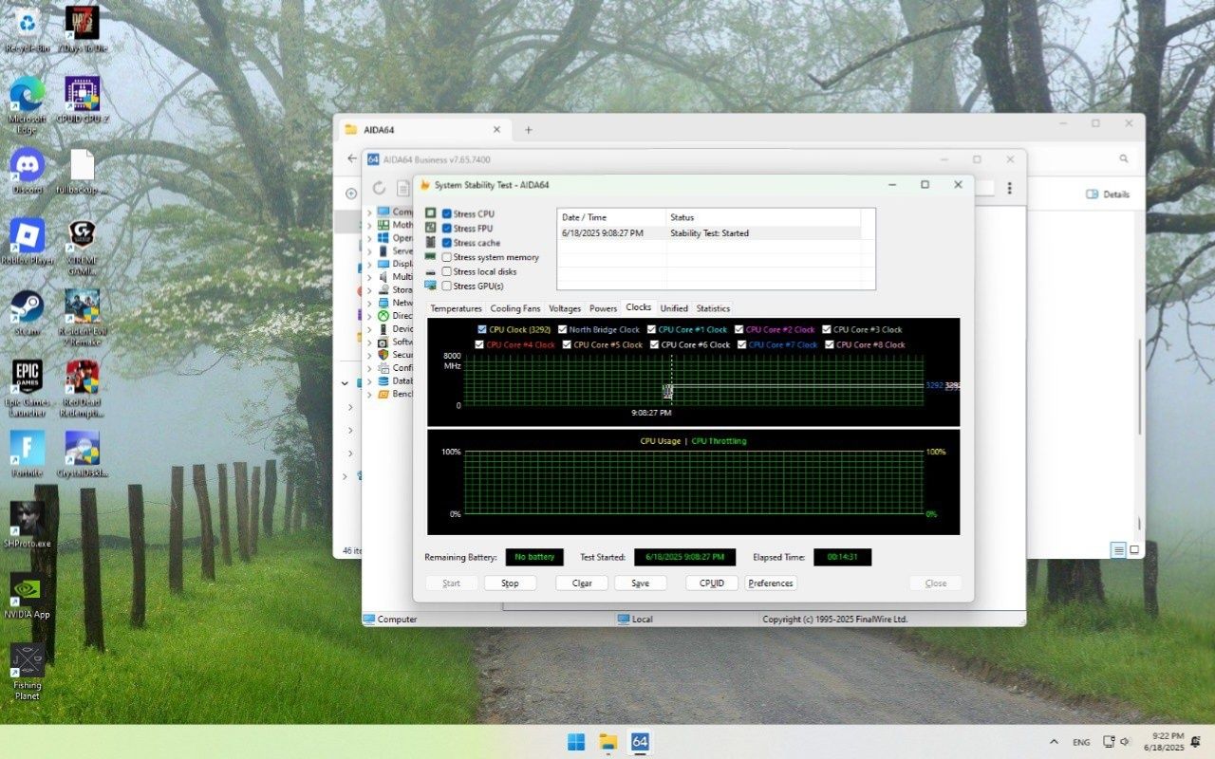Image resolution: width=1215 pixels, height=759 pixels.
Task: Toggle CPU Core #4 Clock checkbox
Action: 479,344
